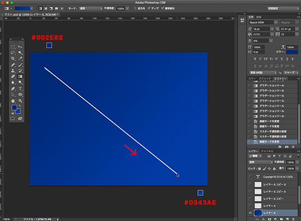Click the Character panel text color swatch
301x221 pixels.
(292, 52)
